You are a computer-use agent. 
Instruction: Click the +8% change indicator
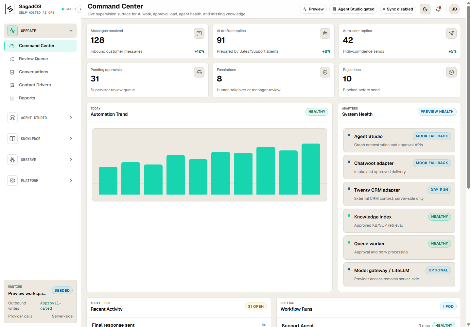click(326, 51)
